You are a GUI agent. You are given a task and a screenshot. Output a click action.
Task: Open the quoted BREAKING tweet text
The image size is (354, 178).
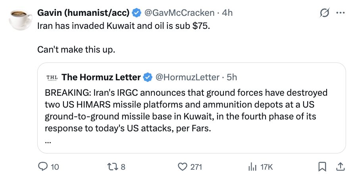[x=186, y=110]
